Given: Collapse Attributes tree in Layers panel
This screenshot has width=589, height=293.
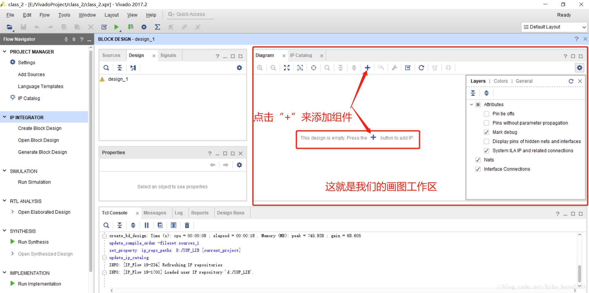Looking at the screenshot, I should pyautogui.click(x=471, y=105).
